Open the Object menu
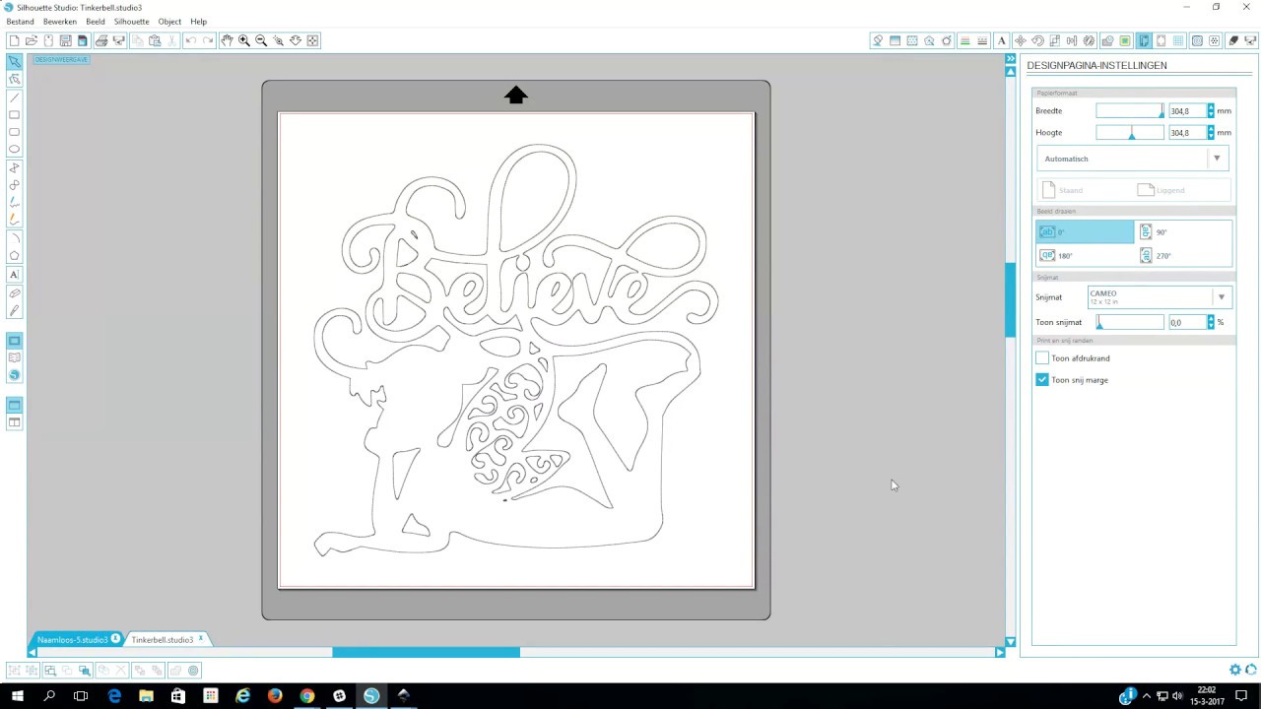The height and width of the screenshot is (709, 1261). point(169,22)
